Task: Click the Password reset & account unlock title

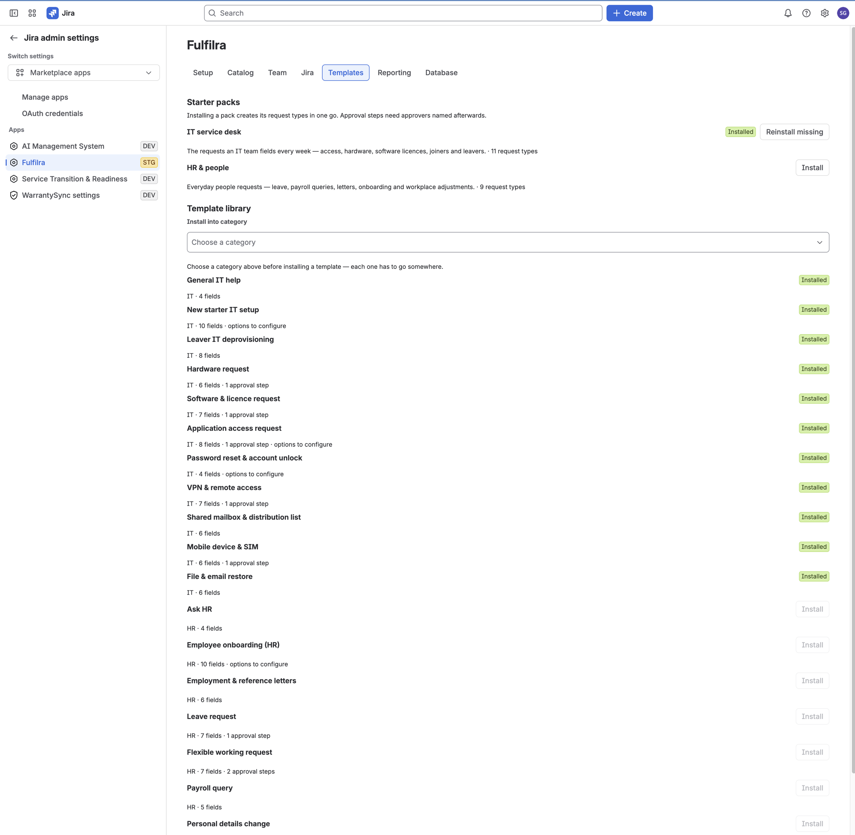Action: click(x=244, y=458)
